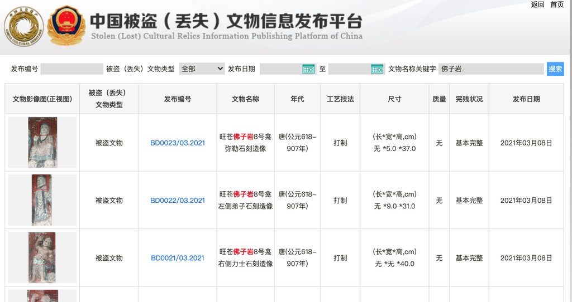Click the 文物名称 column header

pos(245,99)
